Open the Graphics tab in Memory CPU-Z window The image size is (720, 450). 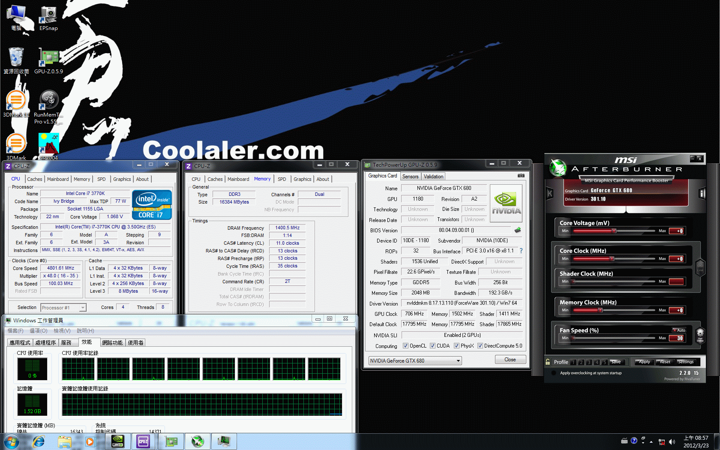303,179
